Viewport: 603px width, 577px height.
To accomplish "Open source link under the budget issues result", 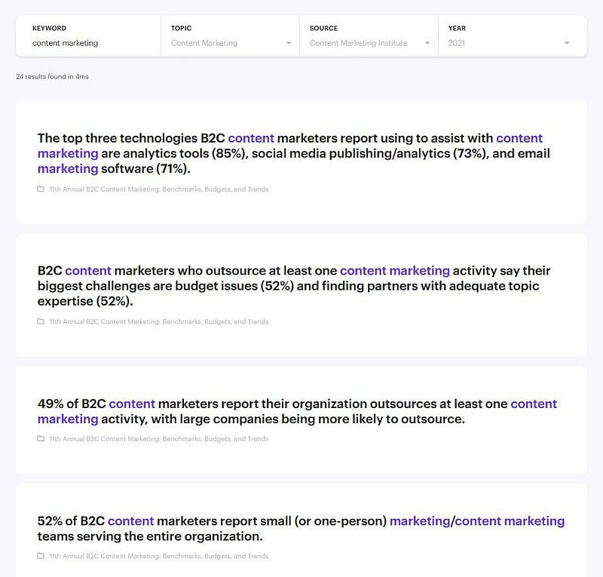I will (x=158, y=321).
